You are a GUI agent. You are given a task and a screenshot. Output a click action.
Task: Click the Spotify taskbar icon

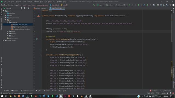[52, 96]
